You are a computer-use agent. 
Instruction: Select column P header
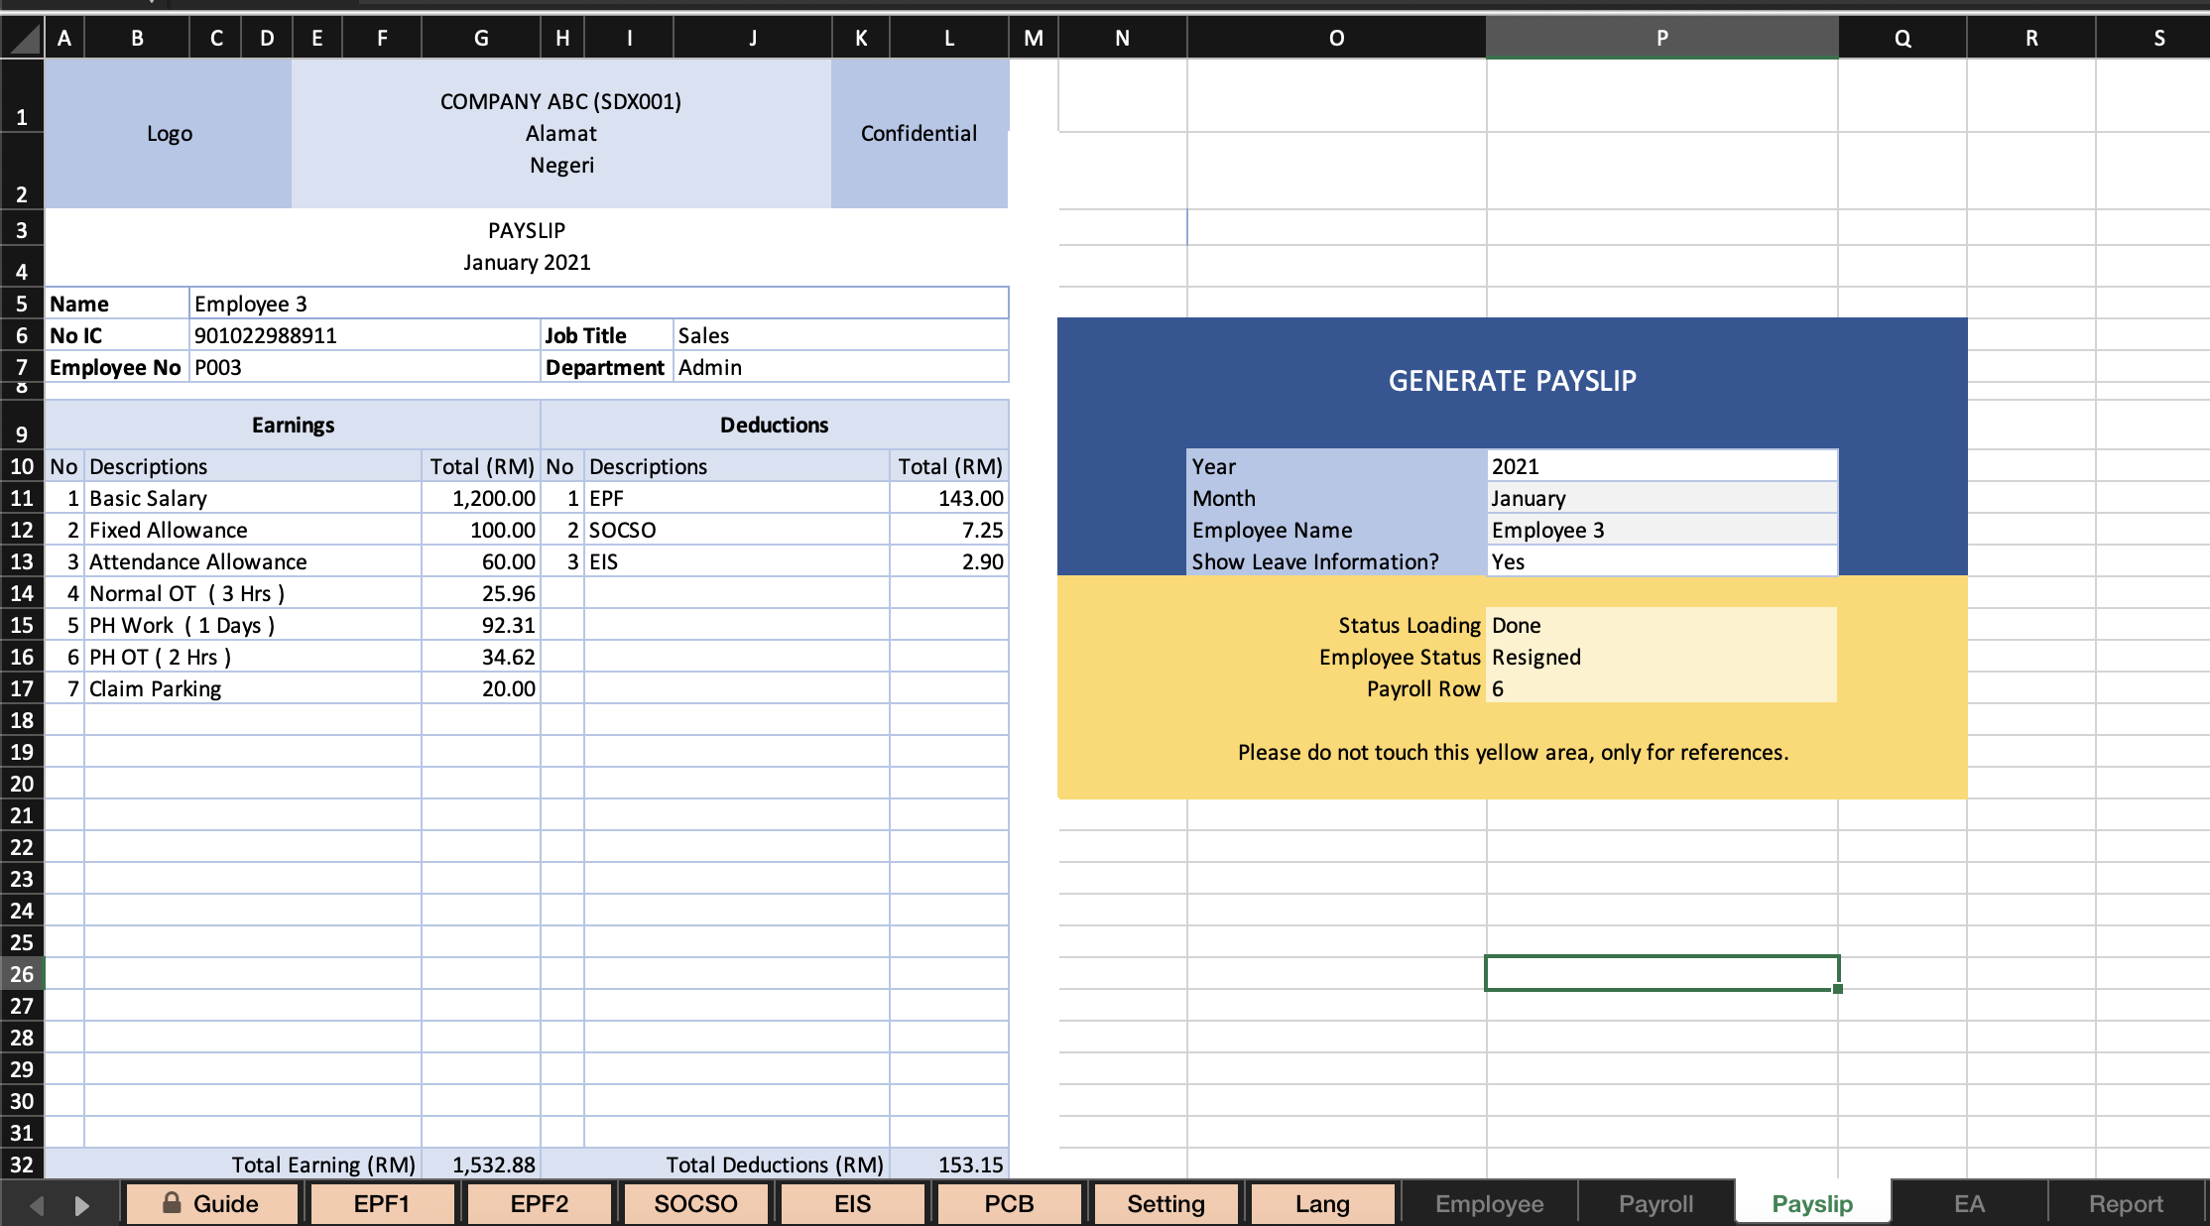tap(1661, 39)
